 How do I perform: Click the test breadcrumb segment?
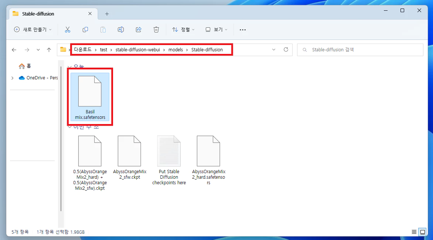pyautogui.click(x=103, y=49)
